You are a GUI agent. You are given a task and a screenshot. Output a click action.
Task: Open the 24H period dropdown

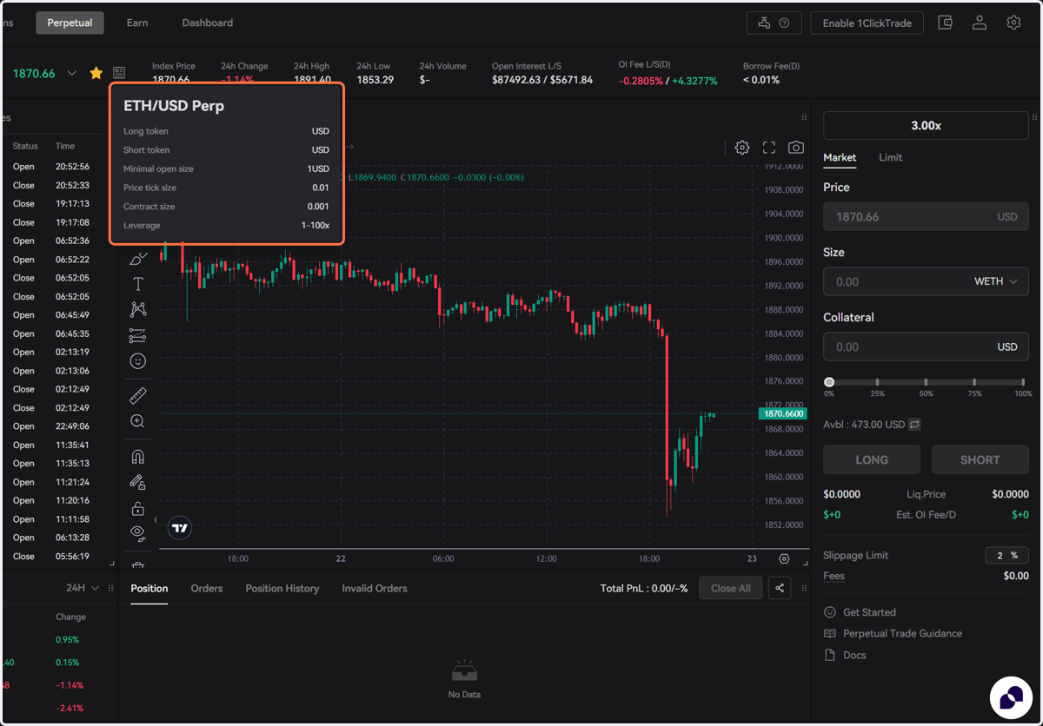[x=83, y=588]
